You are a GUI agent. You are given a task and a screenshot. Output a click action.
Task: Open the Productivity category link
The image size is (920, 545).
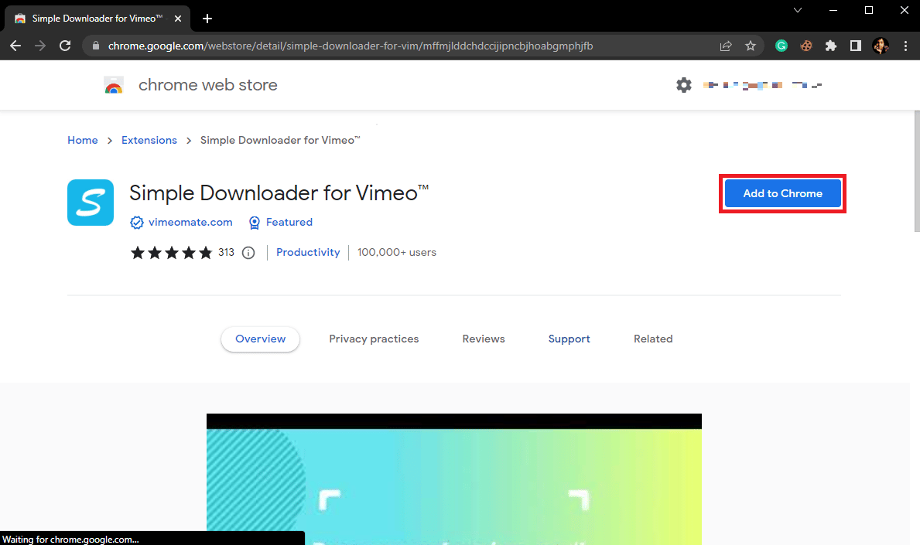[x=308, y=252]
